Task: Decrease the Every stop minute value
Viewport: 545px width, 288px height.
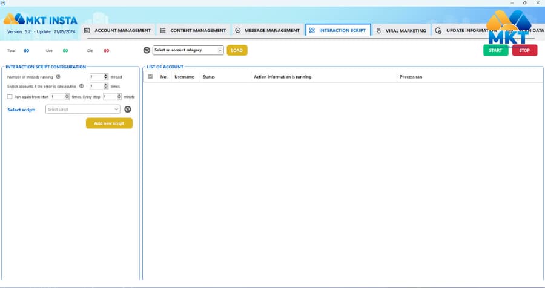Action: pos(119,99)
